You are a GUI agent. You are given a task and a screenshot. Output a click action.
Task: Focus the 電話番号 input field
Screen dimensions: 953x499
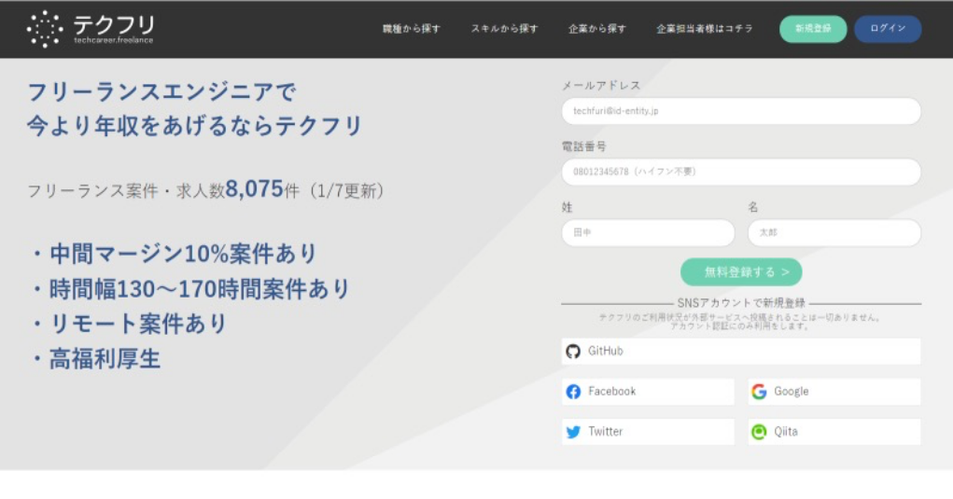(x=741, y=172)
